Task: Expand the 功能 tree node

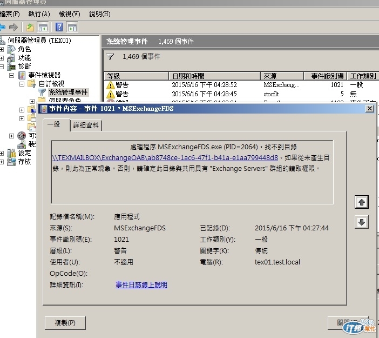Action: (x=2, y=58)
